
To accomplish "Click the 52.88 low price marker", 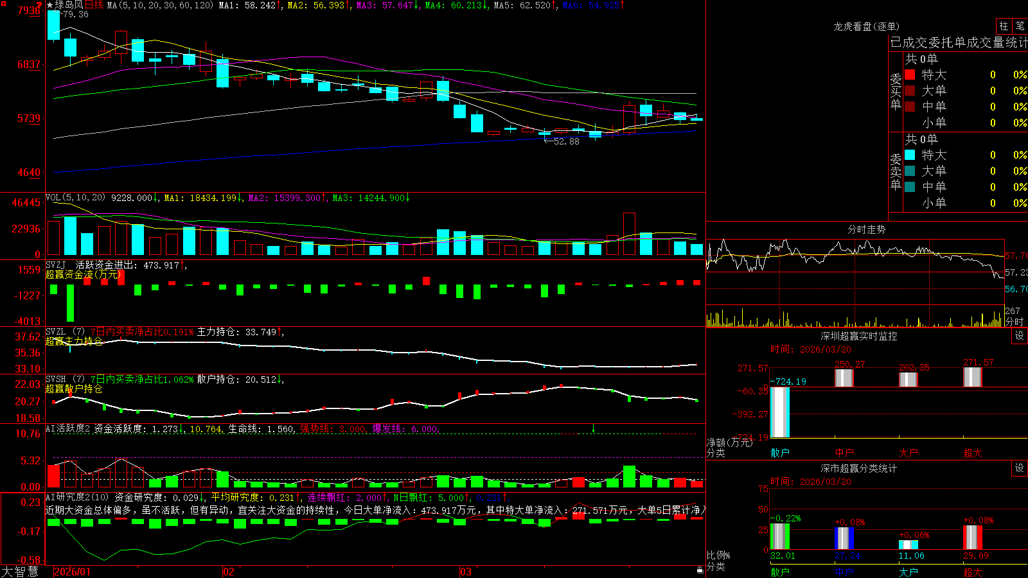I will (566, 141).
